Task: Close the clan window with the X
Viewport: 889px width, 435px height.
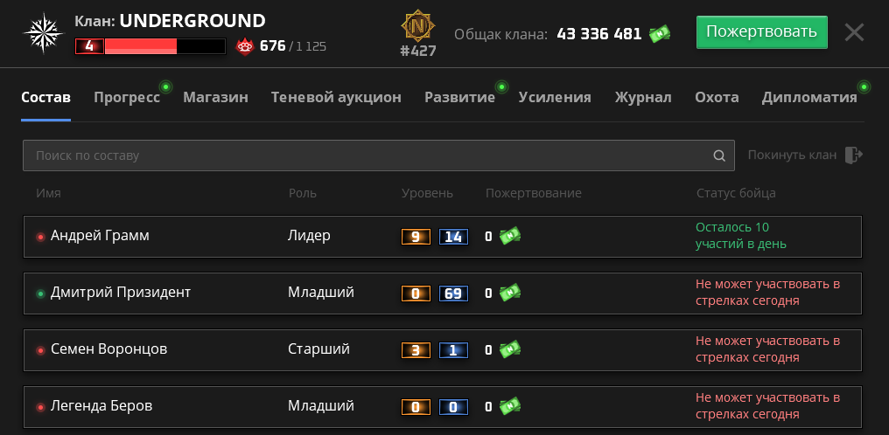Action: click(854, 32)
